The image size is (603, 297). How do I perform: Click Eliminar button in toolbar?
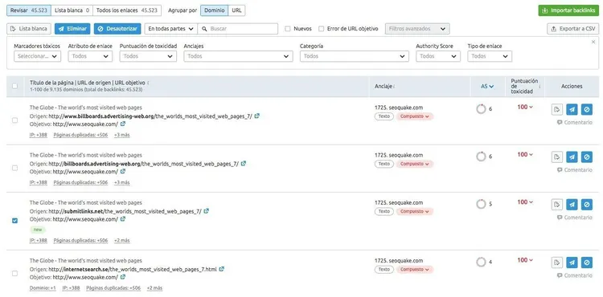click(72, 29)
